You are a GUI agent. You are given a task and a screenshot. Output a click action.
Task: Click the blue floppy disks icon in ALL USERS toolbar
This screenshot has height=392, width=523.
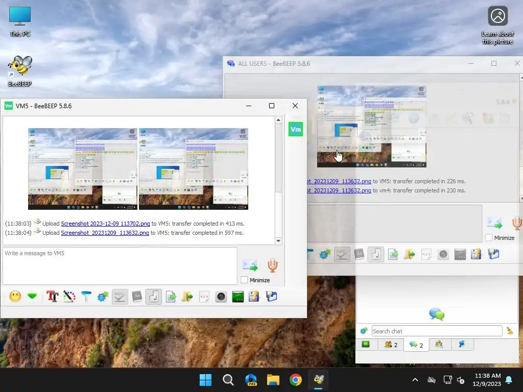pos(493,254)
